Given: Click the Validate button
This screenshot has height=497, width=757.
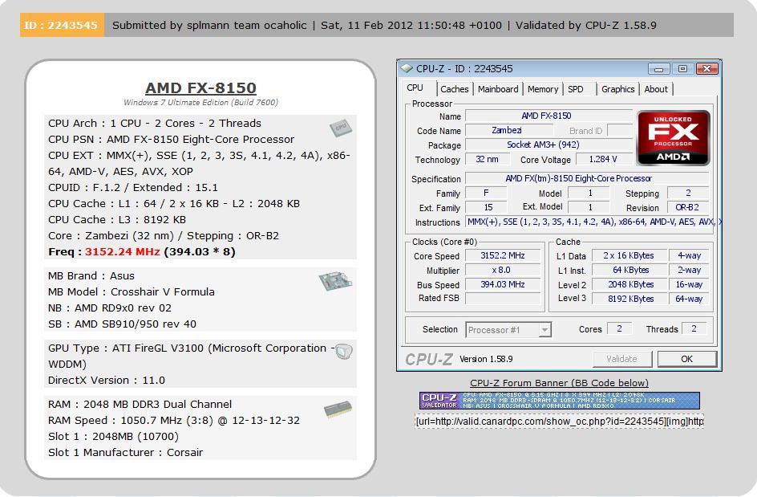Looking at the screenshot, I should pyautogui.click(x=621, y=359).
